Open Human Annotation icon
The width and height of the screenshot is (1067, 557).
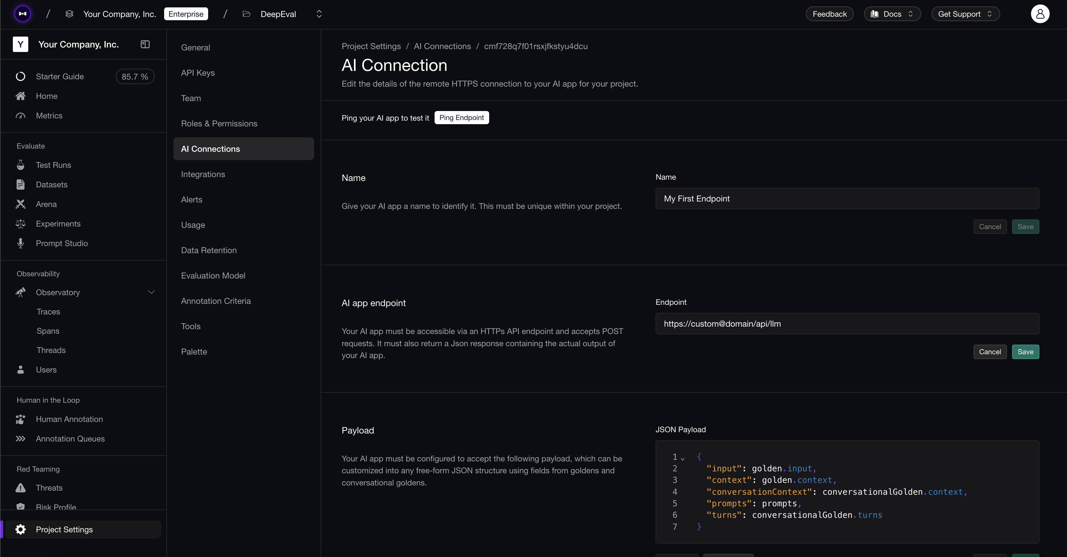click(20, 419)
